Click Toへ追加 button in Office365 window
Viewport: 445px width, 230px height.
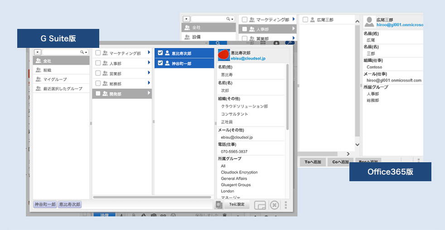[x=313, y=162]
